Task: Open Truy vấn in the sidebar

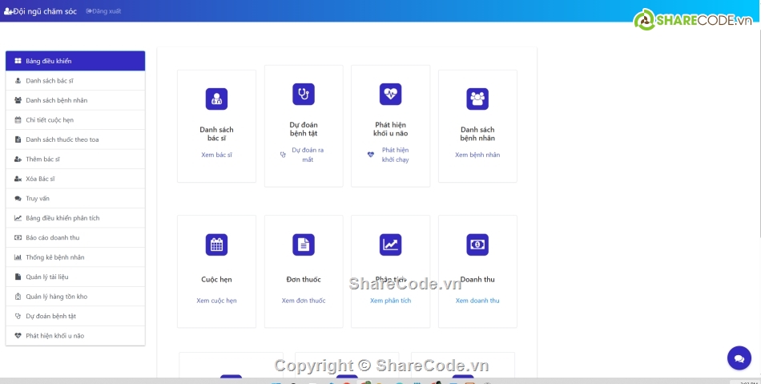Action: [x=75, y=199]
